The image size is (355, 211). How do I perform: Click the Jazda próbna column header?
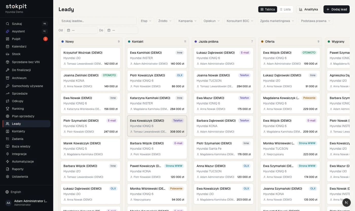click(223, 42)
